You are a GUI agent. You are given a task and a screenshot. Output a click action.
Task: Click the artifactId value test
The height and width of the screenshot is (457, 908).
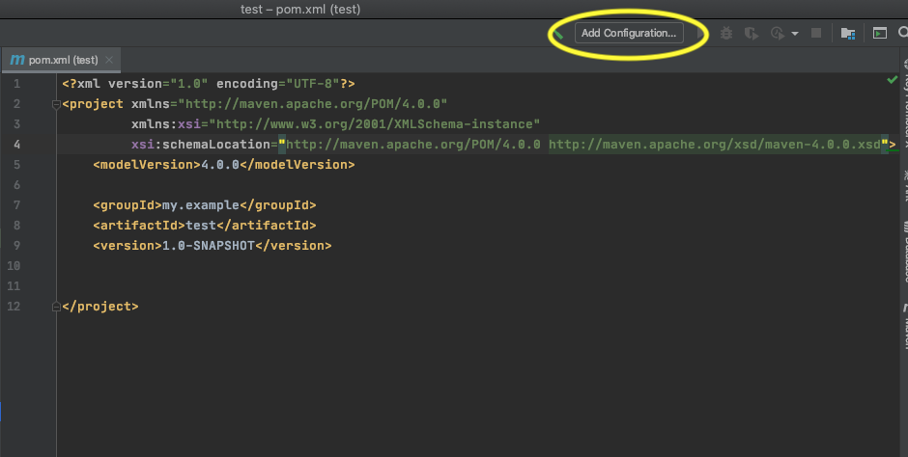click(201, 226)
